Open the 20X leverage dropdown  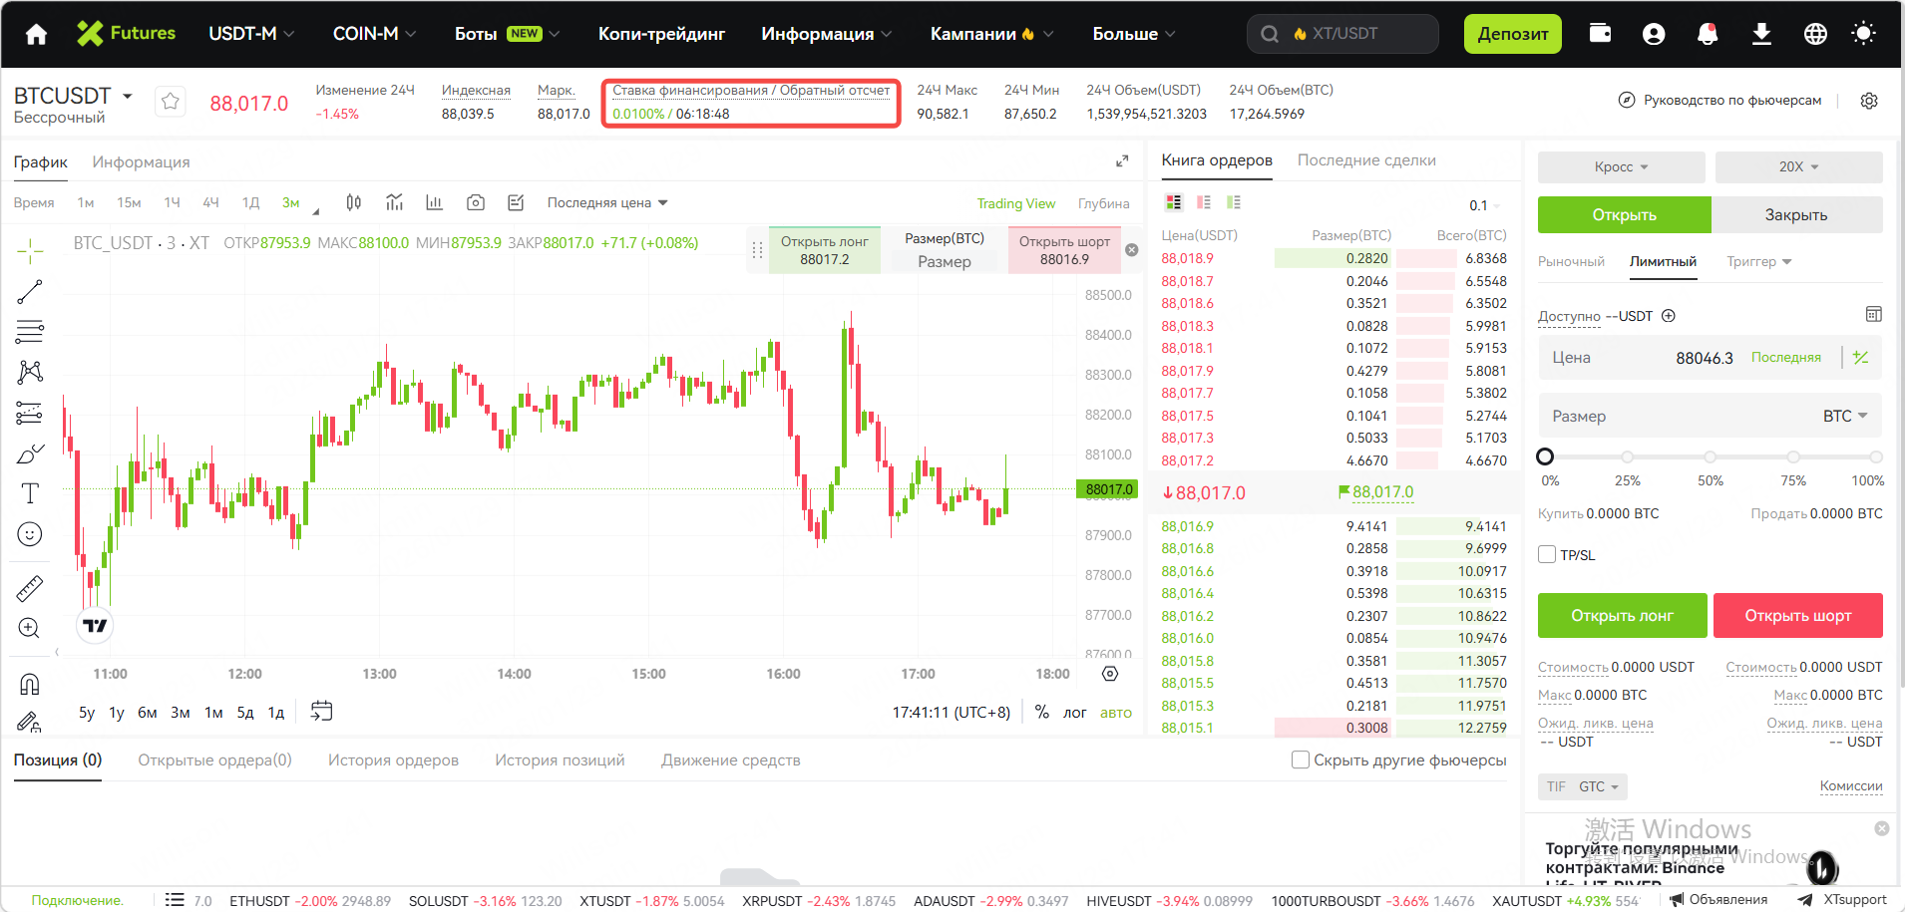[1798, 167]
